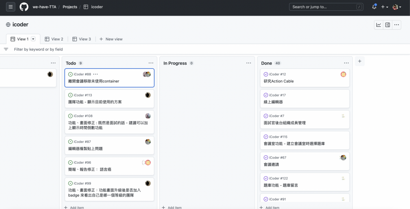Open card 會議室功能 - 建立會議室時選擇題庫
Image resolution: width=410 pixels, height=209 pixels.
[x=294, y=144]
